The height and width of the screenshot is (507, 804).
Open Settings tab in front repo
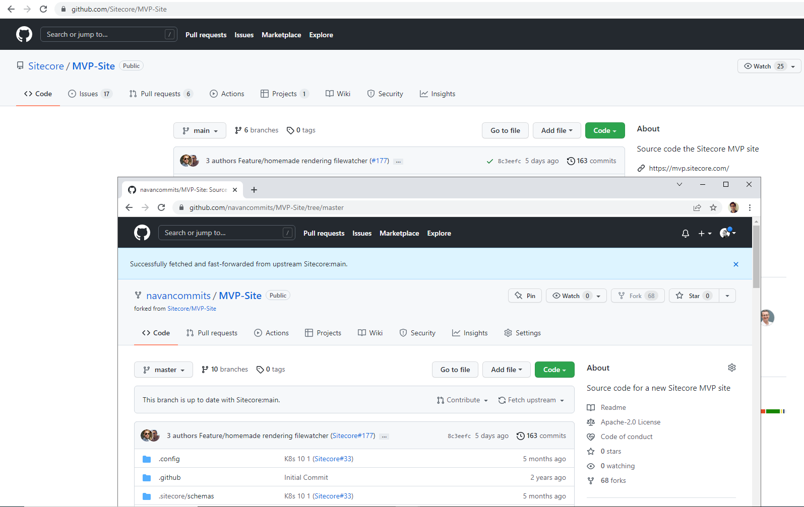pyautogui.click(x=522, y=333)
